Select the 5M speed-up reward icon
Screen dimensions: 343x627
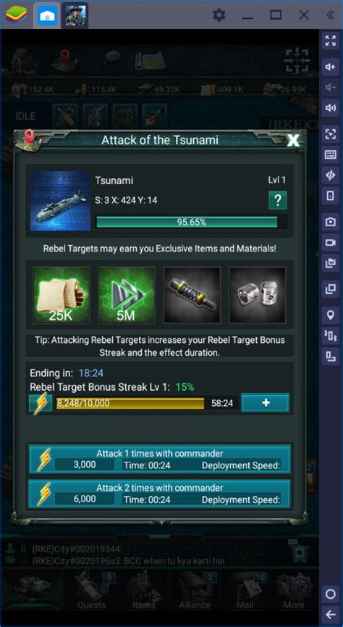[x=127, y=295]
